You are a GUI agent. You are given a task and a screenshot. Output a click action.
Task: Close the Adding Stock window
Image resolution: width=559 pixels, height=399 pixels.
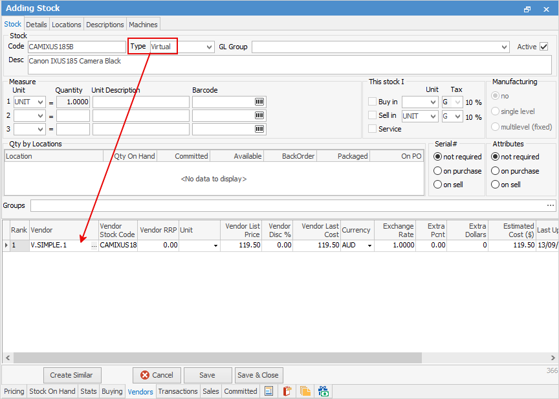click(x=546, y=9)
